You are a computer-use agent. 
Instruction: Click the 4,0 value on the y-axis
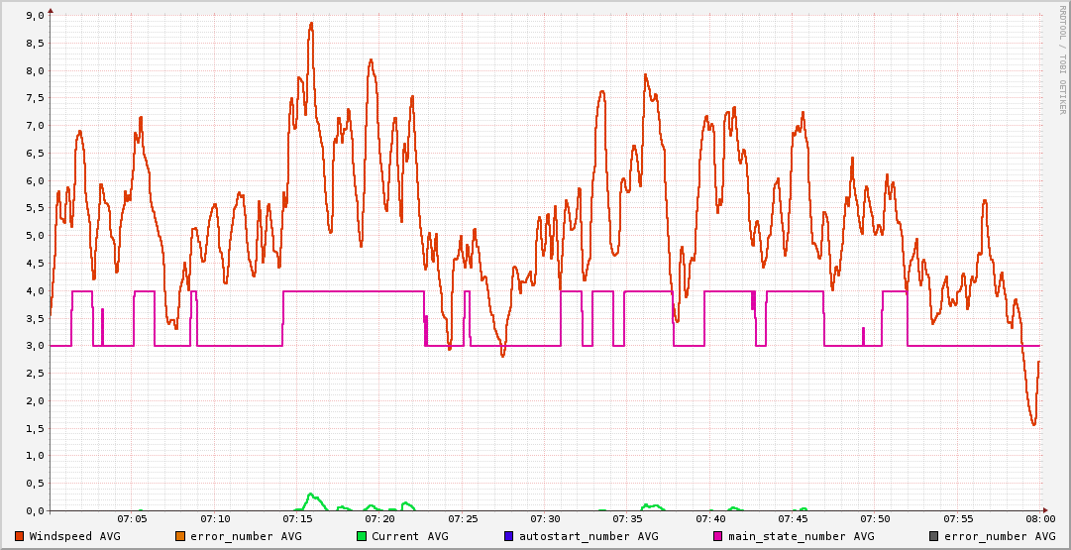(x=35, y=291)
